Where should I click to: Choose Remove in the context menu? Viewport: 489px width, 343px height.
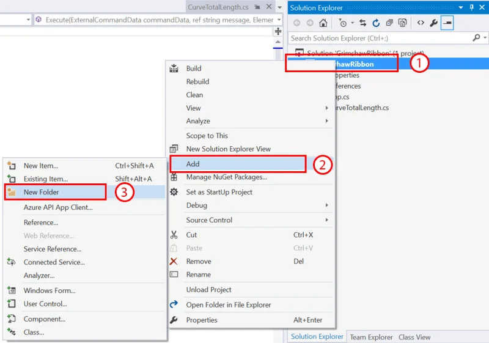[x=252, y=261]
